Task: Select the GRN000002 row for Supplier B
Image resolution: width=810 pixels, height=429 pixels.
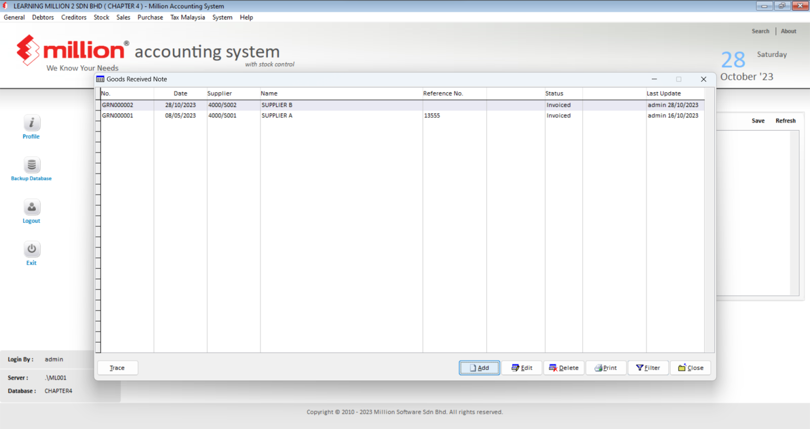Action: click(402, 105)
